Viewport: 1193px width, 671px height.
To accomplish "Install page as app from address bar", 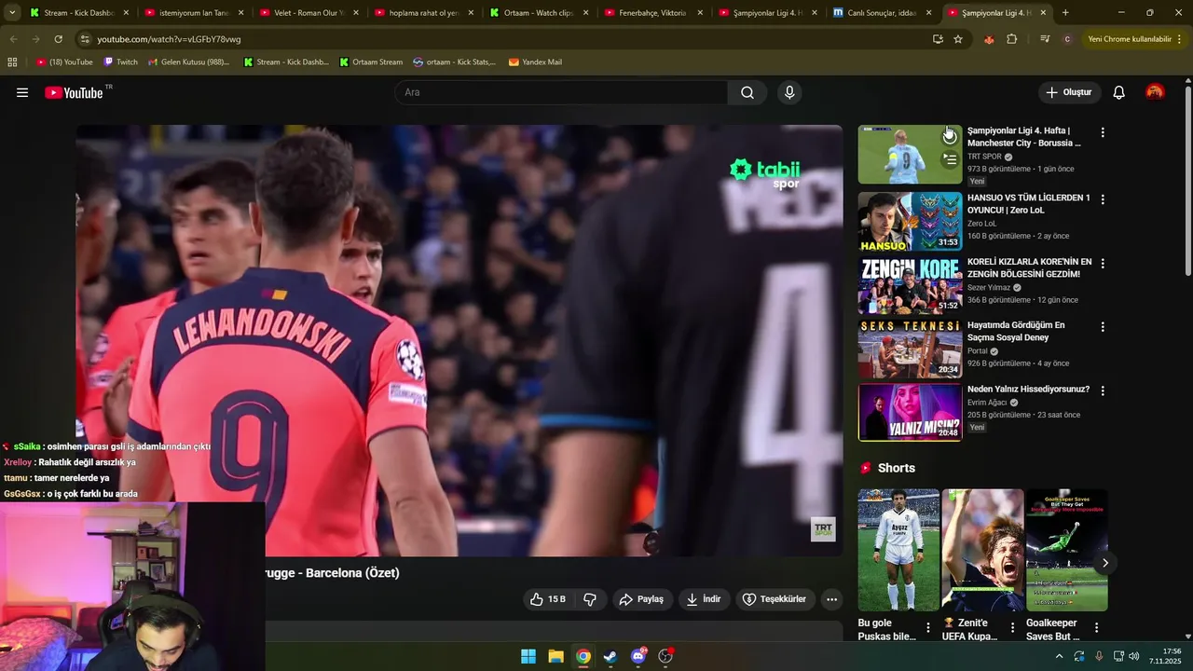I will [x=938, y=39].
